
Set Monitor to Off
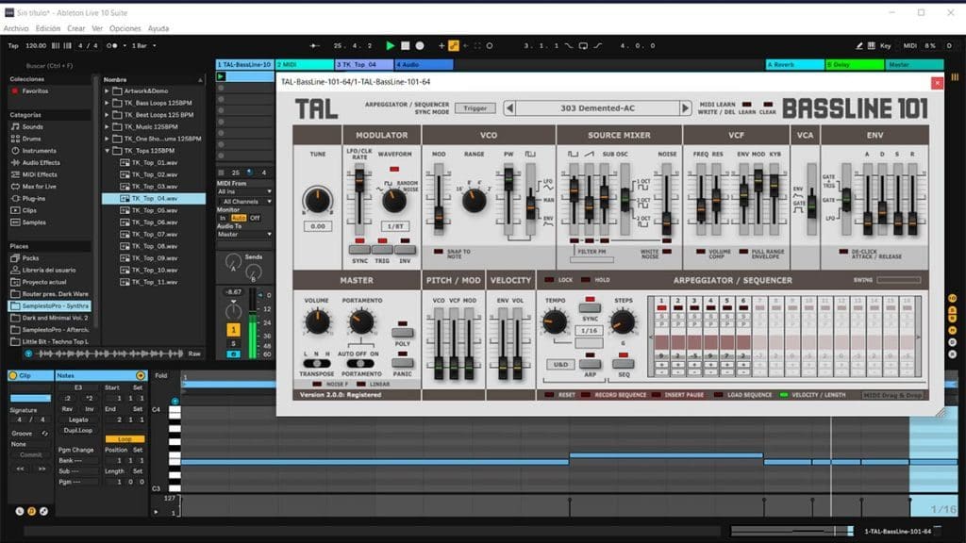click(255, 218)
